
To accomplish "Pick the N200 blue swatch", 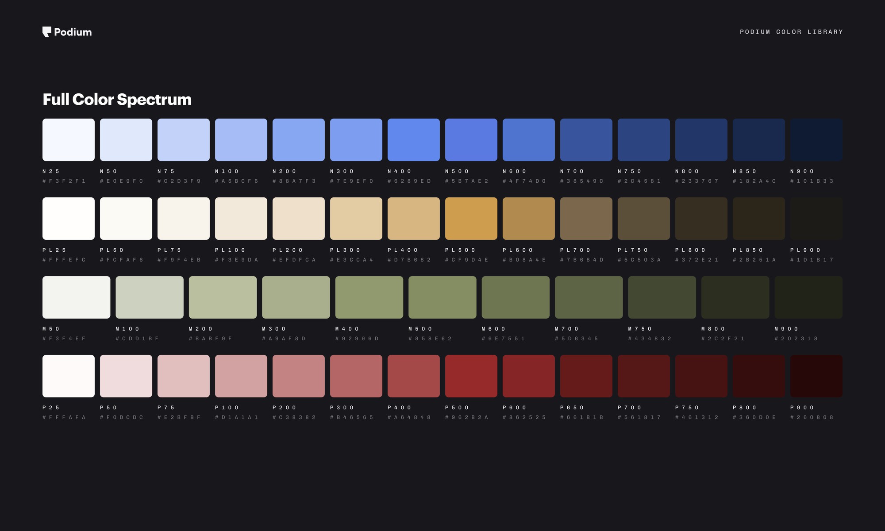I will 299,140.
